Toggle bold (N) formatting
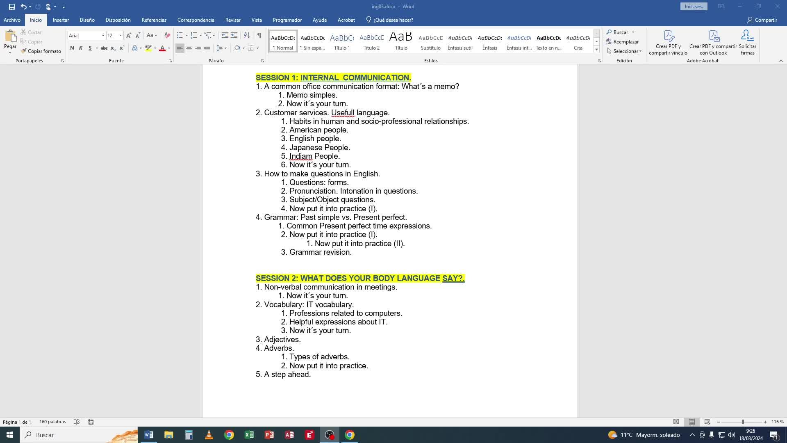The image size is (787, 443). click(72, 48)
